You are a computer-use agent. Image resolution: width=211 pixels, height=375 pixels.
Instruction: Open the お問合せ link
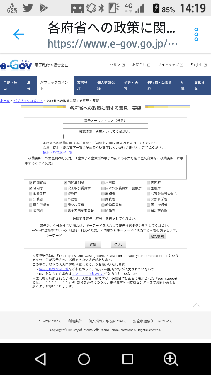click(141, 65)
